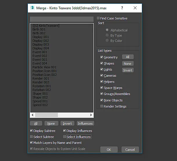Click the help question mark in title bar
177x161 pixels.
click(122, 8)
